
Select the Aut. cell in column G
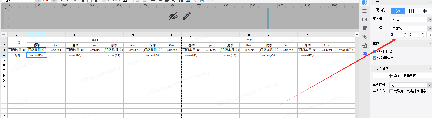point(133,45)
